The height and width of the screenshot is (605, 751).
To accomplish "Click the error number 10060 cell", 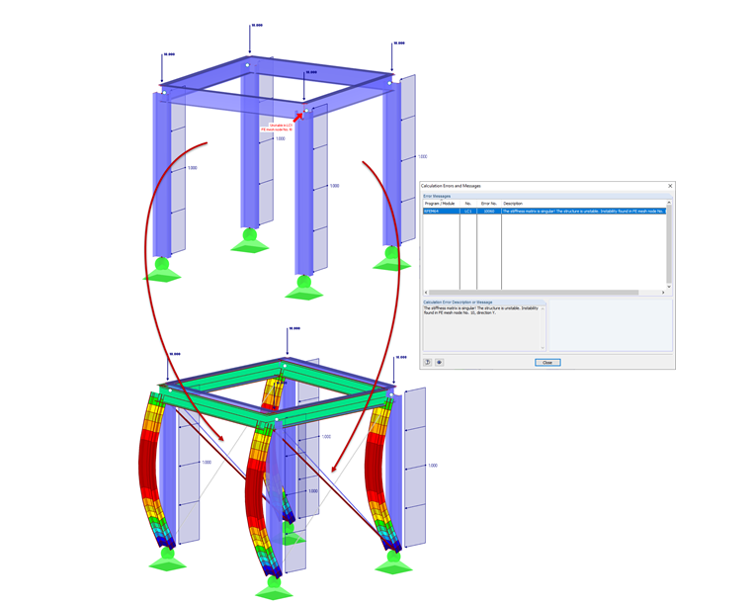I will click(489, 211).
